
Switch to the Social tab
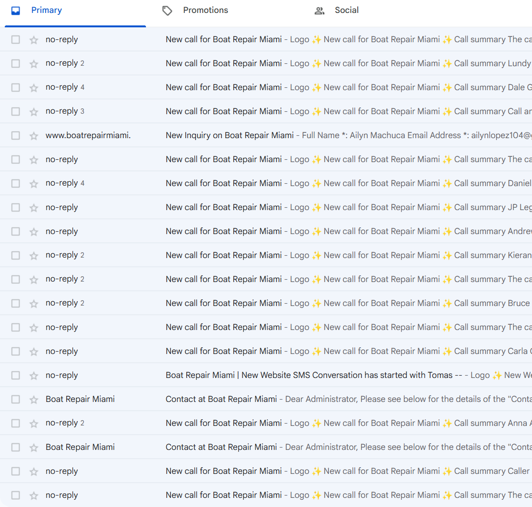click(347, 10)
